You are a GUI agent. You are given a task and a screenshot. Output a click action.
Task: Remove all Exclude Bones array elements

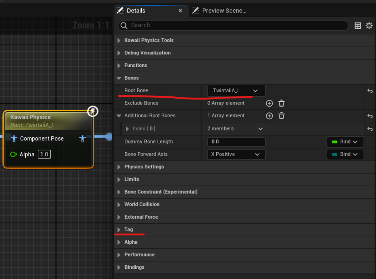[x=281, y=103]
